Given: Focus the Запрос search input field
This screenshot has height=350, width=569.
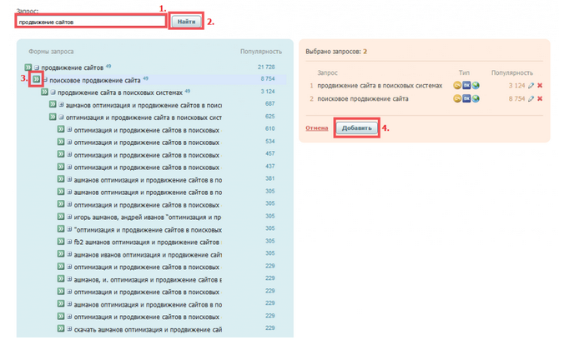Looking at the screenshot, I should tap(91, 22).
